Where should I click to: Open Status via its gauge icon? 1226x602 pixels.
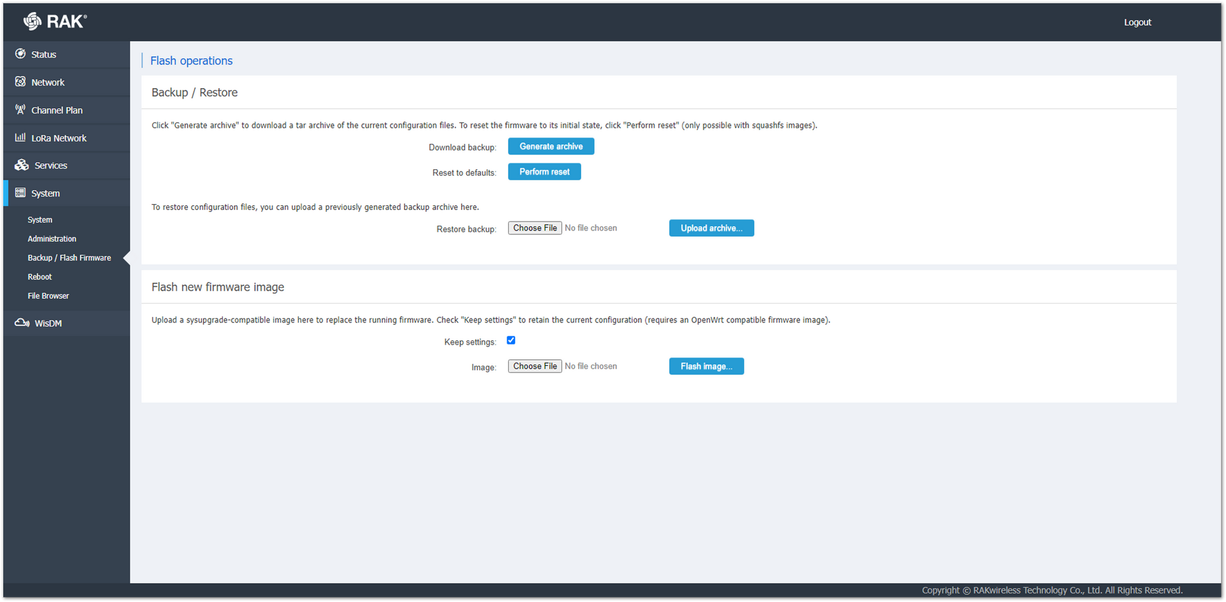point(20,54)
